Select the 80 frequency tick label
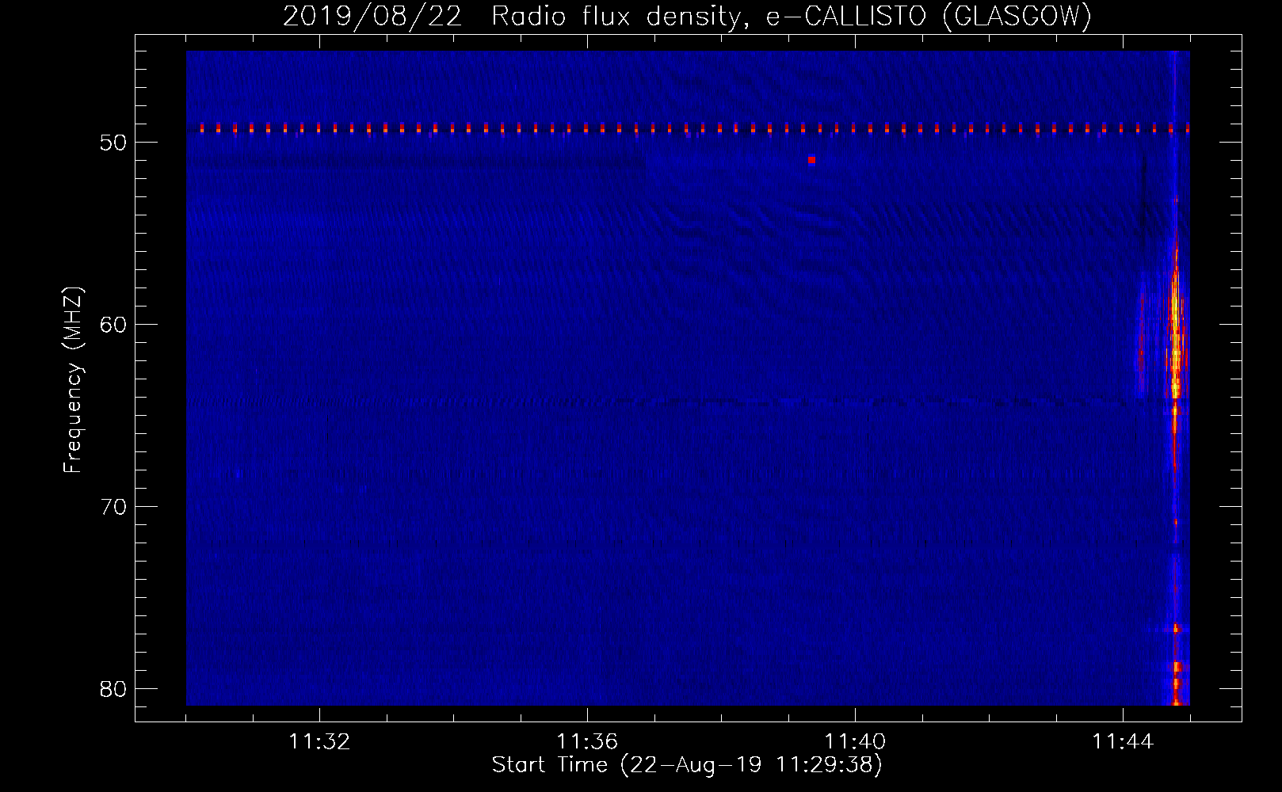Image resolution: width=1282 pixels, height=792 pixels. (x=114, y=689)
